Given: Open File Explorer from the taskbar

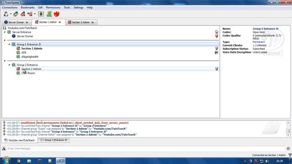Looking at the screenshot, I should point(29,161).
